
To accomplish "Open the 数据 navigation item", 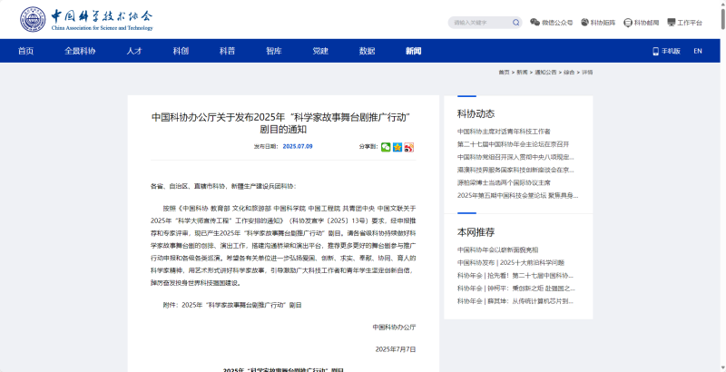I will pyautogui.click(x=368, y=51).
